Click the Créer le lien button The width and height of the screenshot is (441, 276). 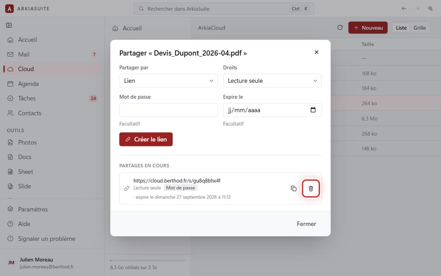[146, 139]
